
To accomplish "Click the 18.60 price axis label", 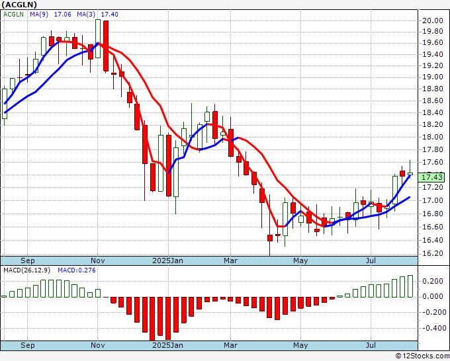I will tap(433, 101).
